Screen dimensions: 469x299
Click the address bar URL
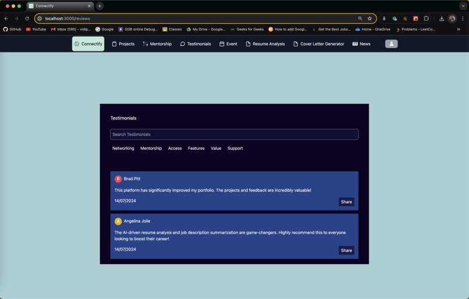click(67, 19)
